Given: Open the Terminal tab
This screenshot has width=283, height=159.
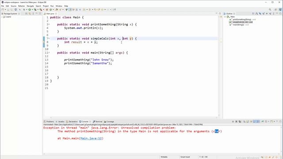Looking at the screenshot, I should pyautogui.click(x=98, y=122).
